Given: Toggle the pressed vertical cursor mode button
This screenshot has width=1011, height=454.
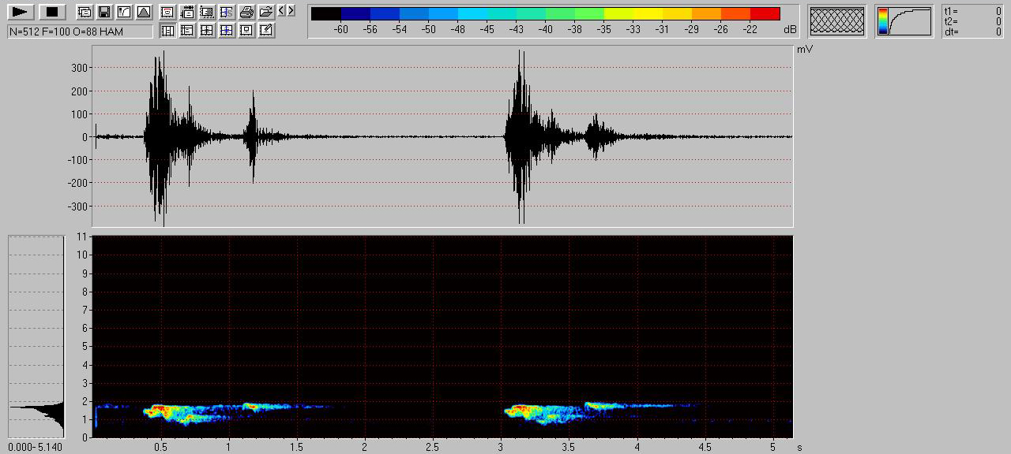Looking at the screenshot, I should [167, 31].
